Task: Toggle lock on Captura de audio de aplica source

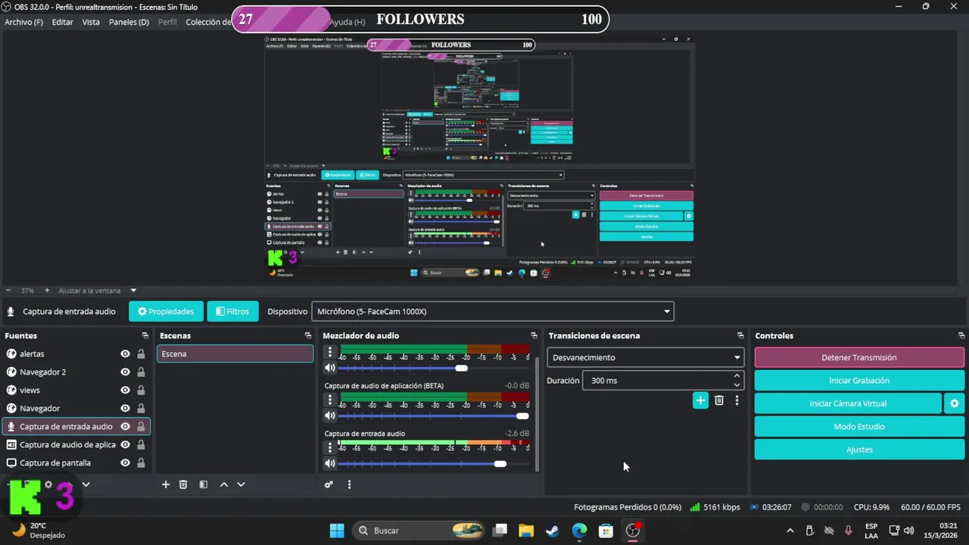Action: 141,444
